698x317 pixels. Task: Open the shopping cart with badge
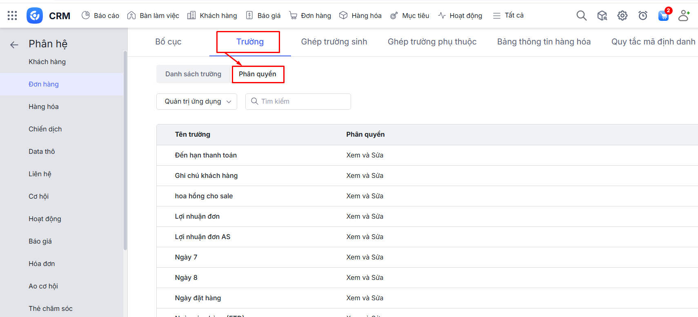point(663,16)
